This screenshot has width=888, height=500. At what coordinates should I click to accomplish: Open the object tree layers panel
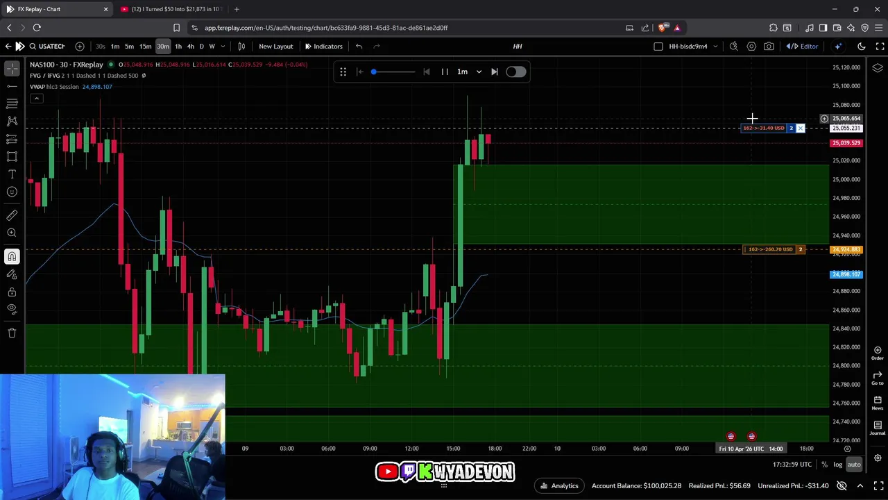tap(878, 68)
